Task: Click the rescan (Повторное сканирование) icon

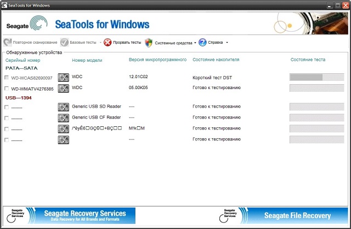Action: pos(7,42)
